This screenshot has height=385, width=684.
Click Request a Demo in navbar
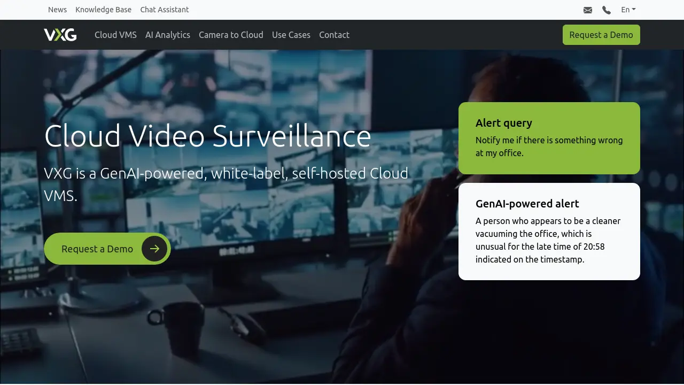(x=601, y=35)
